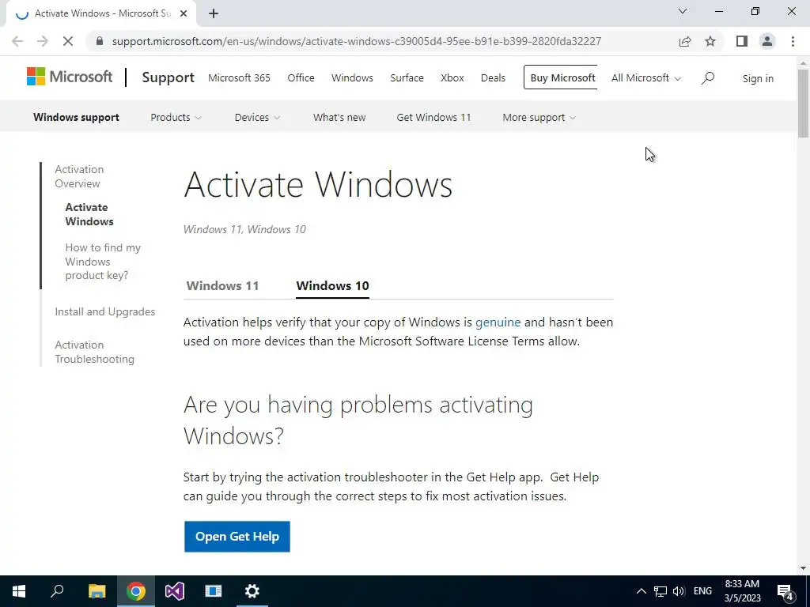Screen dimensions: 810x607
Task: Open Windows nav item
Action: 352,78
